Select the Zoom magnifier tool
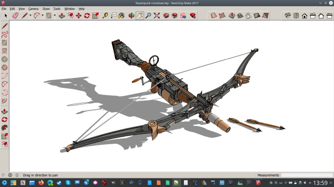The width and height of the screenshot is (334, 187). point(148,16)
